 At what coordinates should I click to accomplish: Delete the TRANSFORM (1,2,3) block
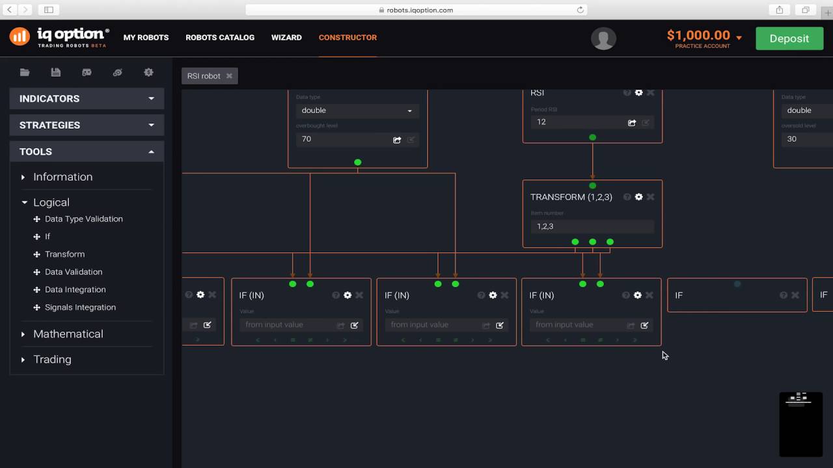point(650,197)
